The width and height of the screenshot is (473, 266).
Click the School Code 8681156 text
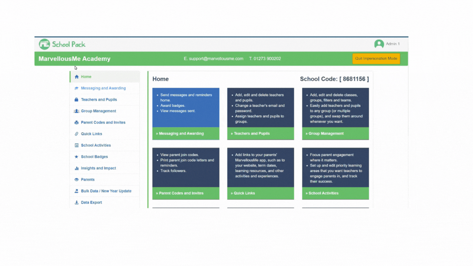[x=334, y=79]
